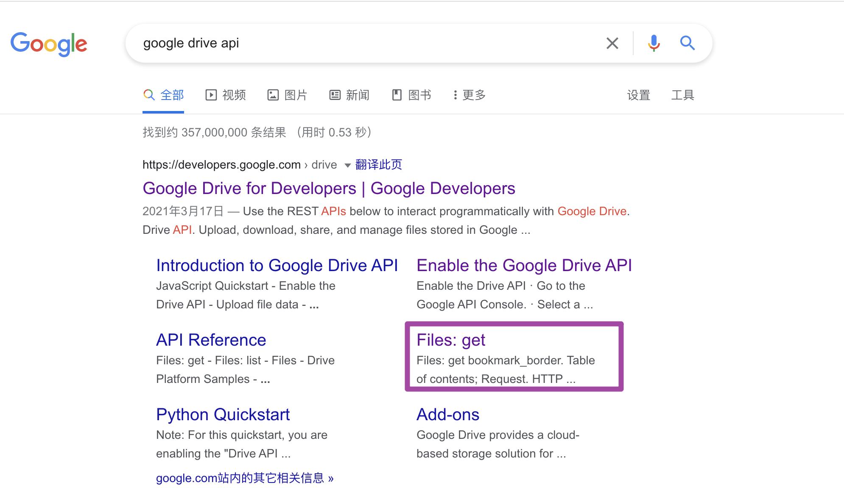The height and width of the screenshot is (488, 844).
Task: Click the bookmark icon on the 图书 tab
Action: point(397,95)
